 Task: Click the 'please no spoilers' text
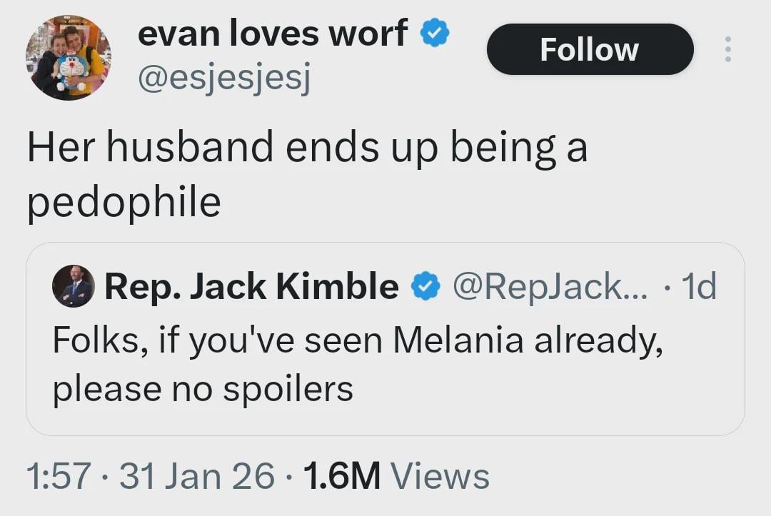pos(203,388)
